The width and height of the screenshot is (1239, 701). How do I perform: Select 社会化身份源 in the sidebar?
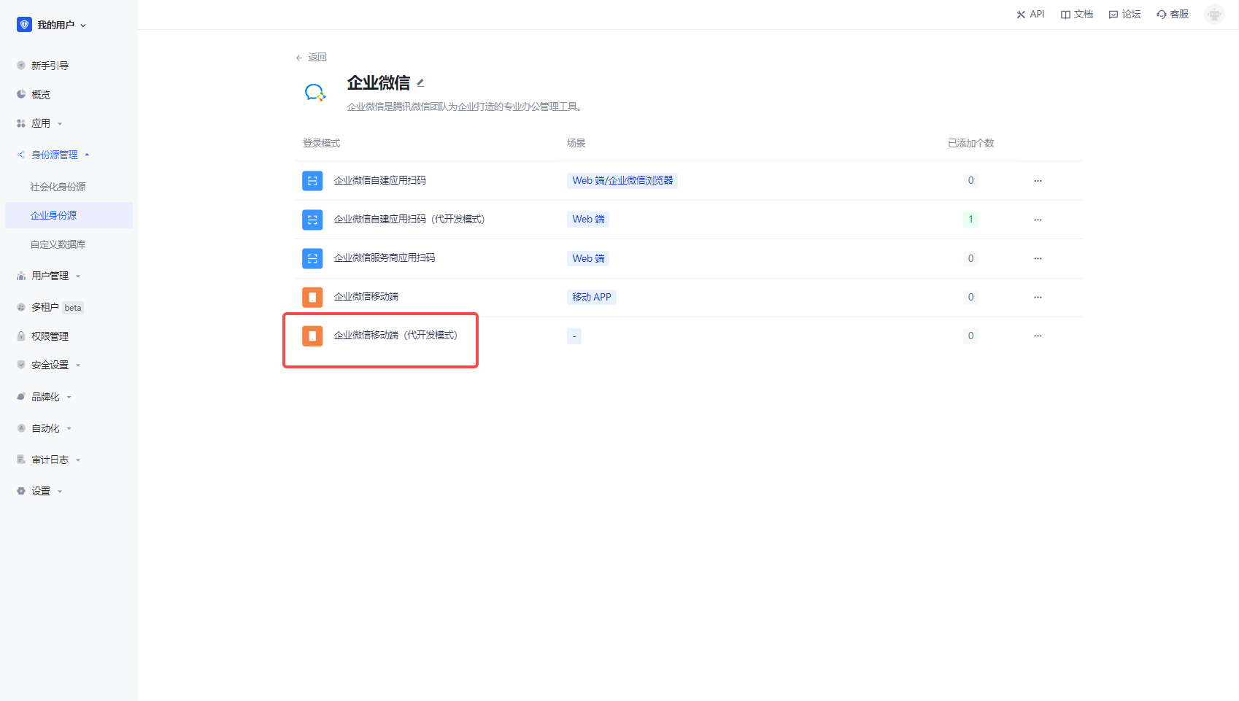click(58, 187)
